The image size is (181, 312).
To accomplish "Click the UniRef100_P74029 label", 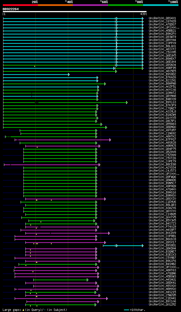I will pyautogui.click(x=162, y=227).
